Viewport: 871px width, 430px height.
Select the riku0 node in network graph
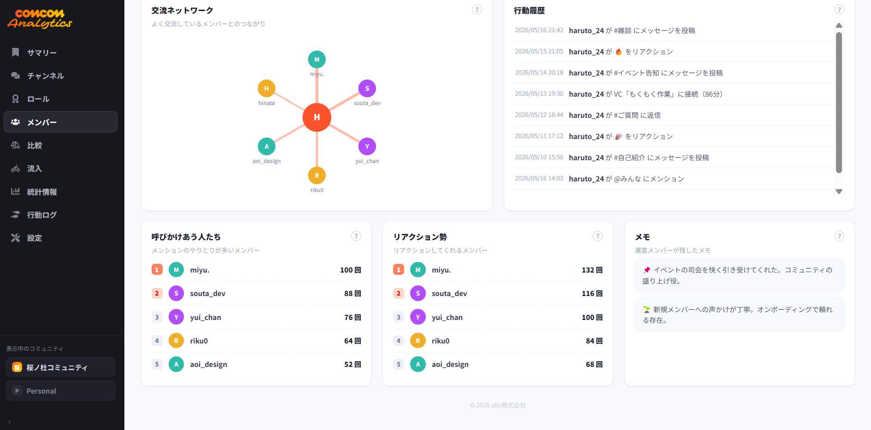point(317,175)
